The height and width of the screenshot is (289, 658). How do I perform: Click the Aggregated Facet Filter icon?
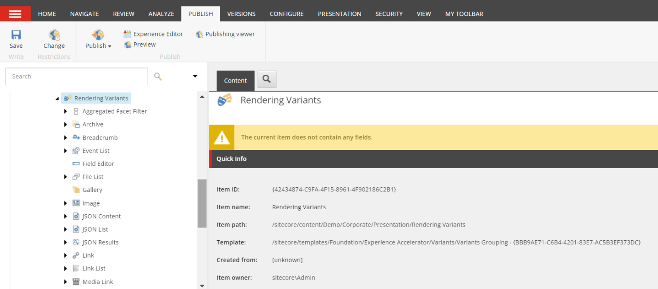76,111
